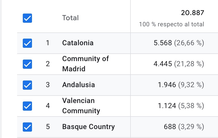Select the 20.887 total value

point(192,13)
